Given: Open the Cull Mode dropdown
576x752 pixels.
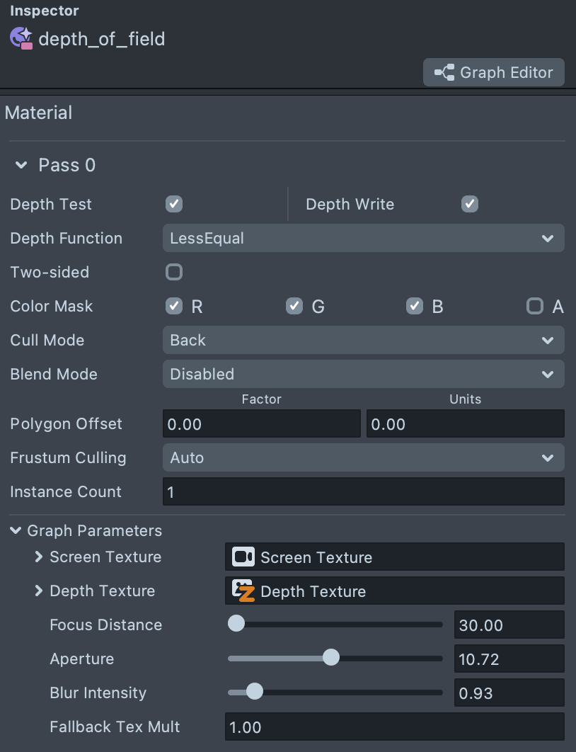Looking at the screenshot, I should pyautogui.click(x=363, y=341).
